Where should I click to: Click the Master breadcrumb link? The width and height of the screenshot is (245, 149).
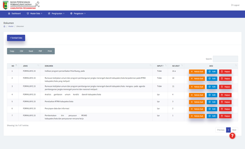click(11, 26)
